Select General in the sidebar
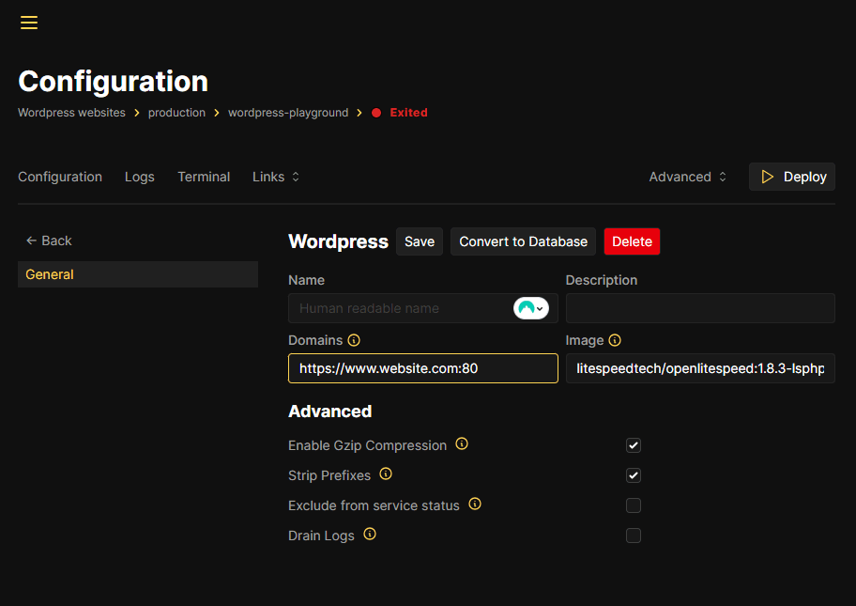 138,274
